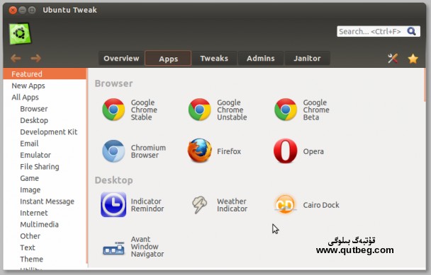Switch to the Apps tab
The image size is (431, 275).
(x=168, y=59)
